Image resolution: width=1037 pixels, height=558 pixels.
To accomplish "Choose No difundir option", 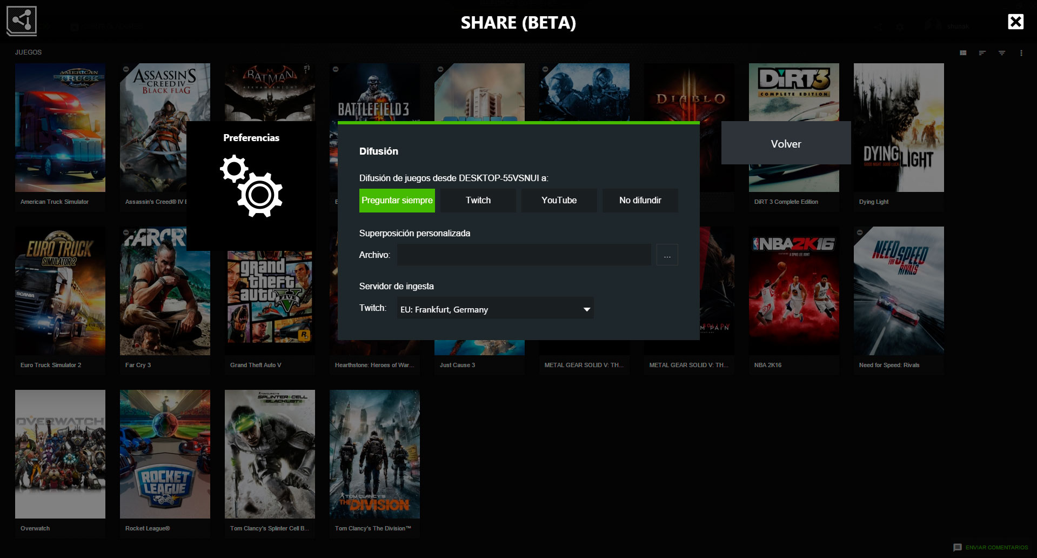I will (x=640, y=200).
